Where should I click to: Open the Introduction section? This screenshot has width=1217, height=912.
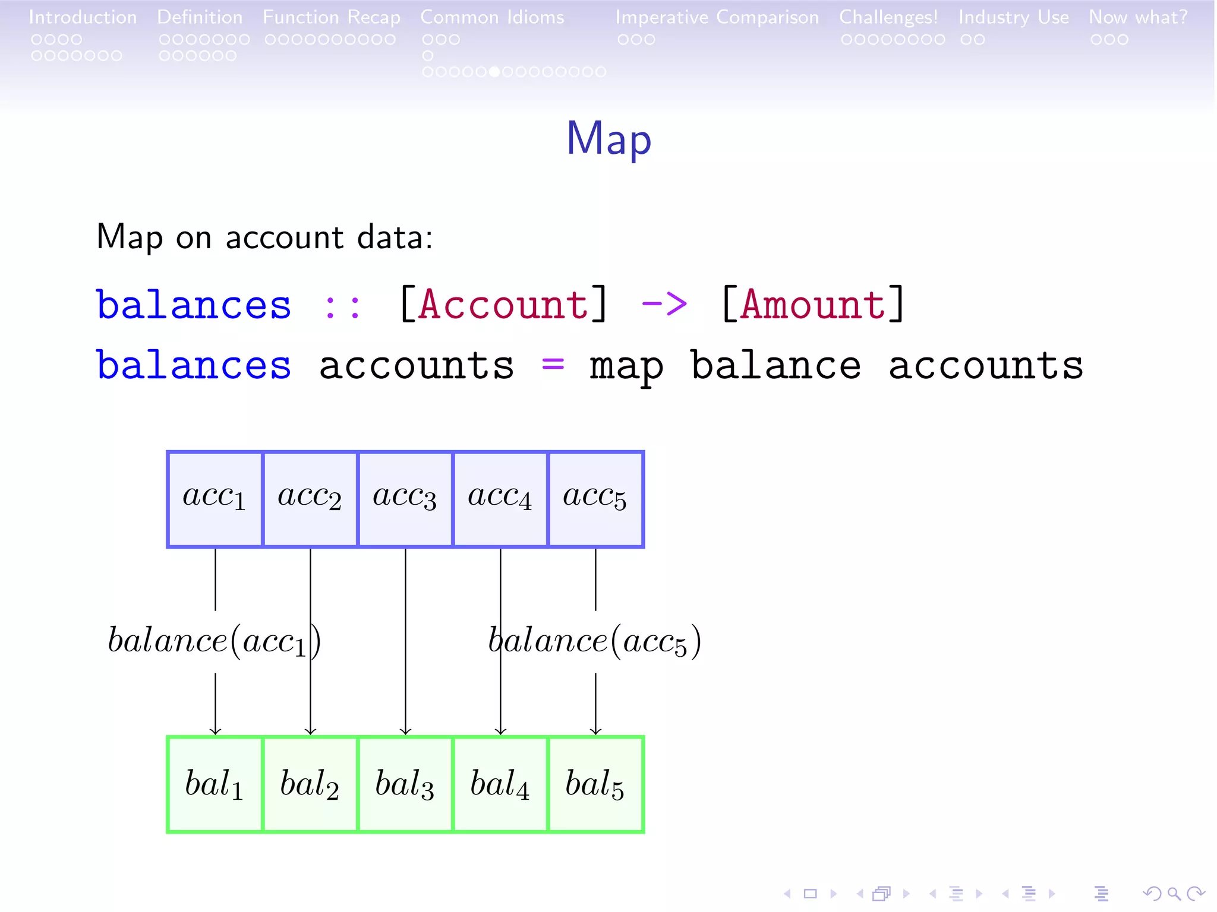(x=83, y=17)
